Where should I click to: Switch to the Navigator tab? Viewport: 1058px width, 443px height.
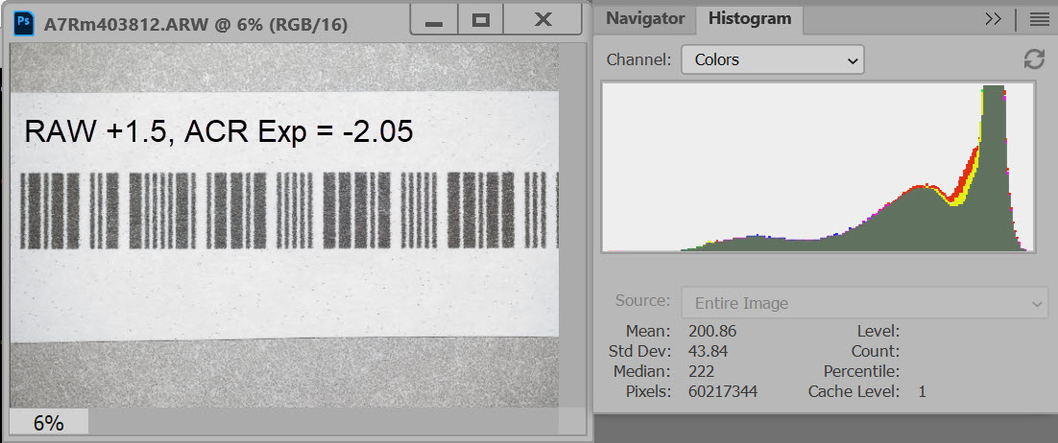645,18
